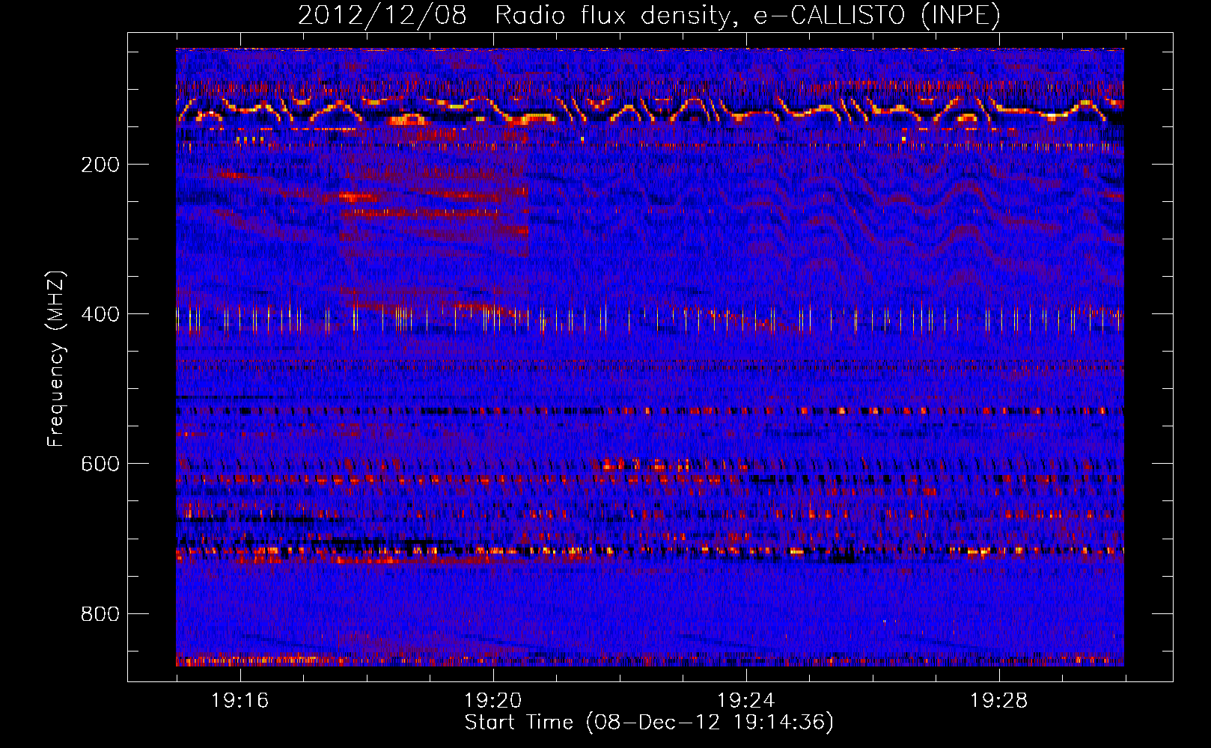Click the 400 frequency tick label
The image size is (1211, 748).
pyautogui.click(x=100, y=314)
